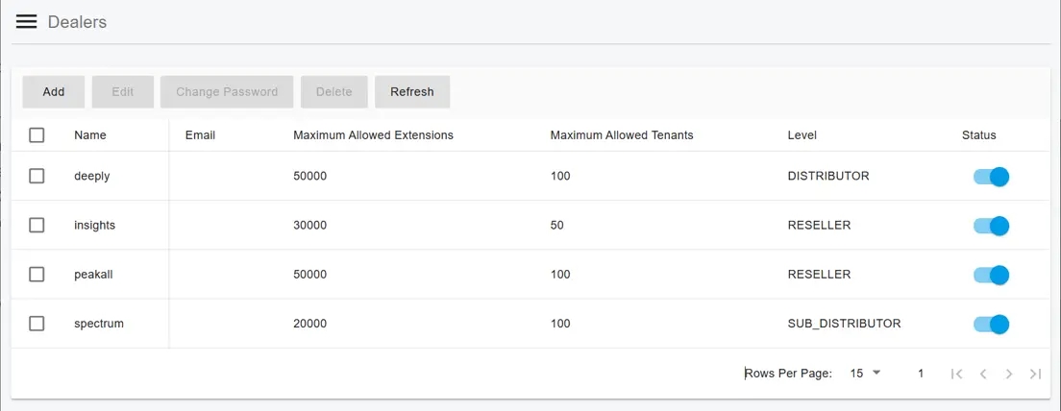Sort by Maximum Allowed Extensions column
This screenshot has width=1061, height=411.
click(373, 135)
